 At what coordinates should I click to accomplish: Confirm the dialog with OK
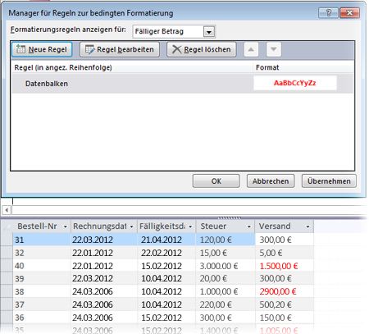216,181
